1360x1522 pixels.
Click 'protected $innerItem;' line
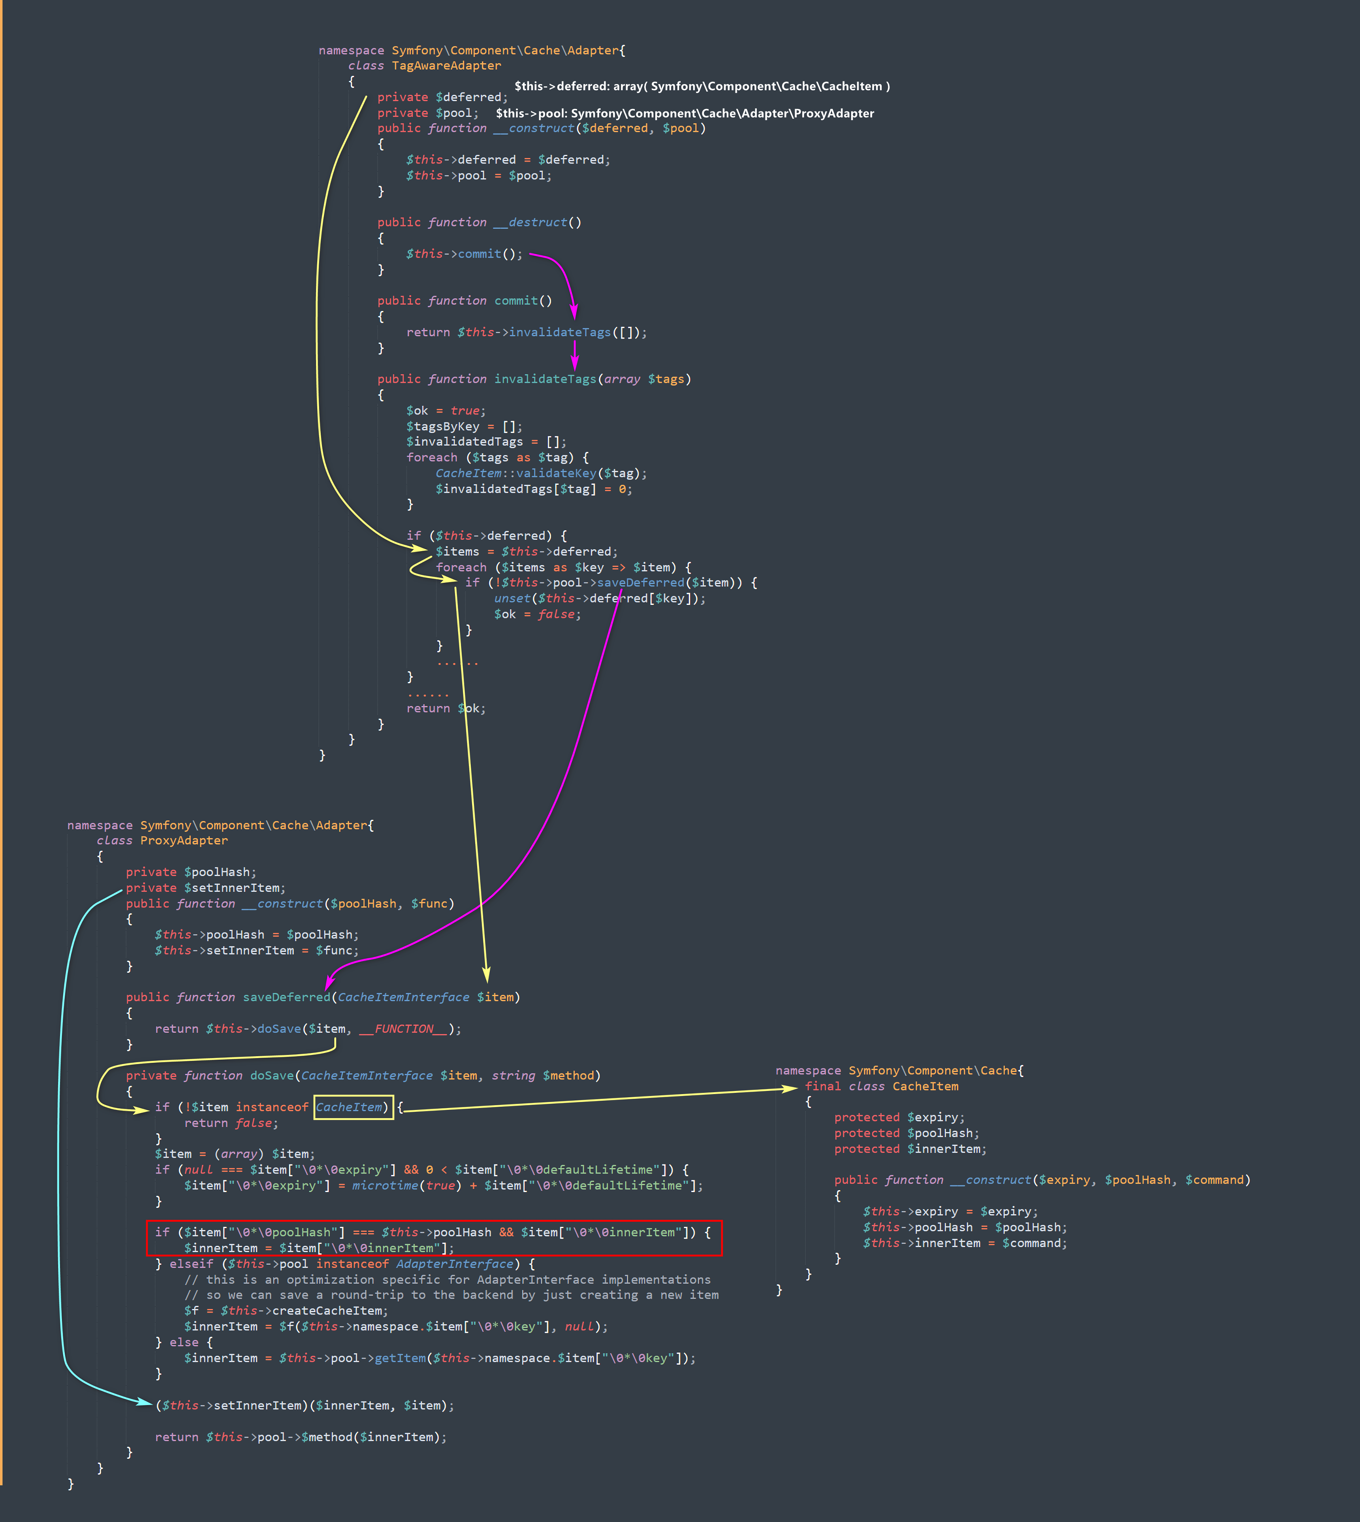pyautogui.click(x=911, y=1149)
